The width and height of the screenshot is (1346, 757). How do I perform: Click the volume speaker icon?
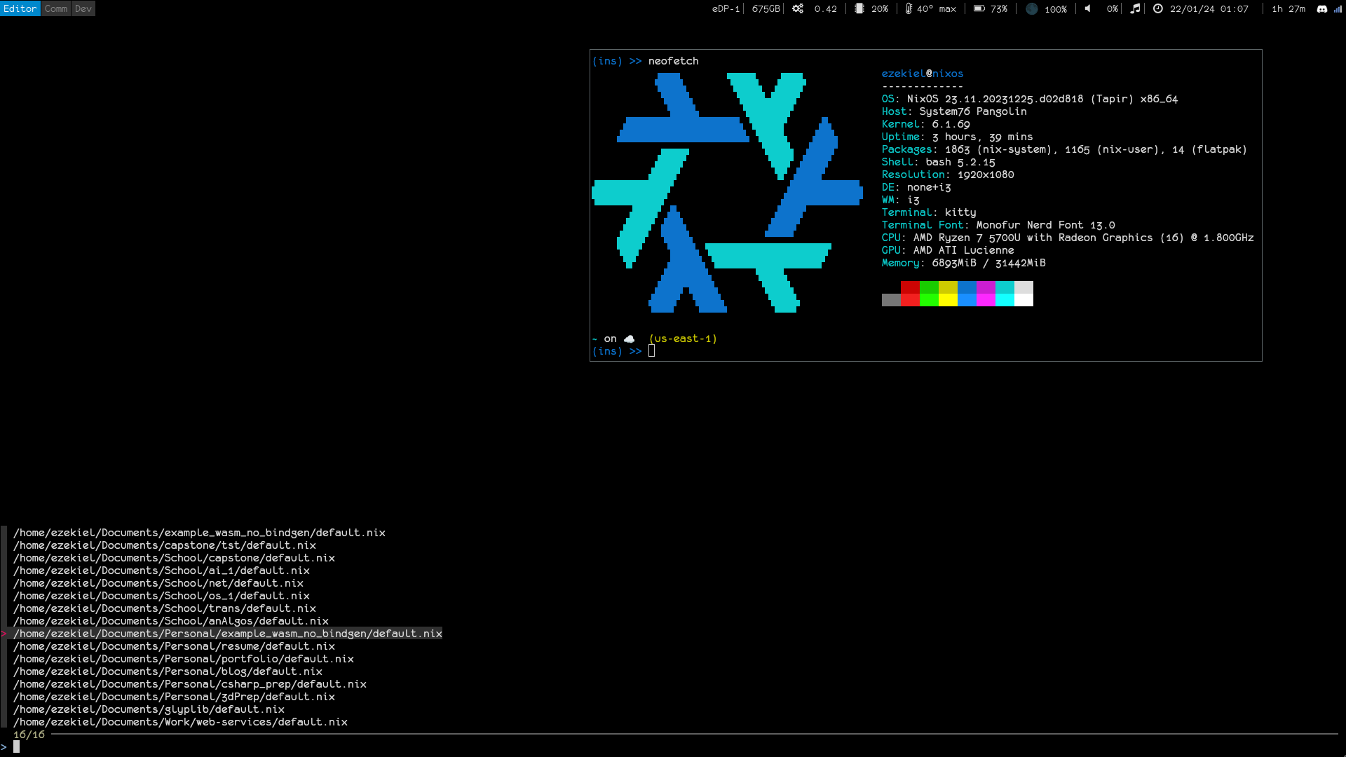[1088, 8]
